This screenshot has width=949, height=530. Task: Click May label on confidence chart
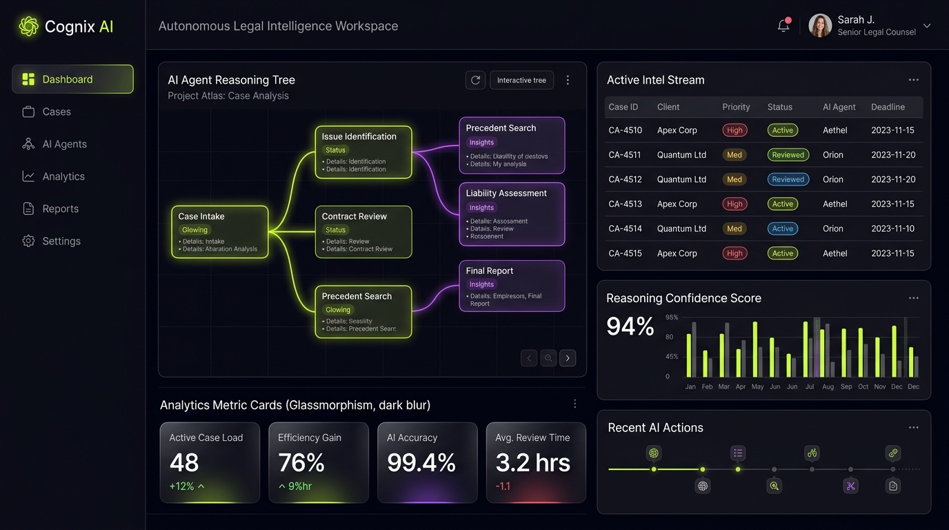757,386
